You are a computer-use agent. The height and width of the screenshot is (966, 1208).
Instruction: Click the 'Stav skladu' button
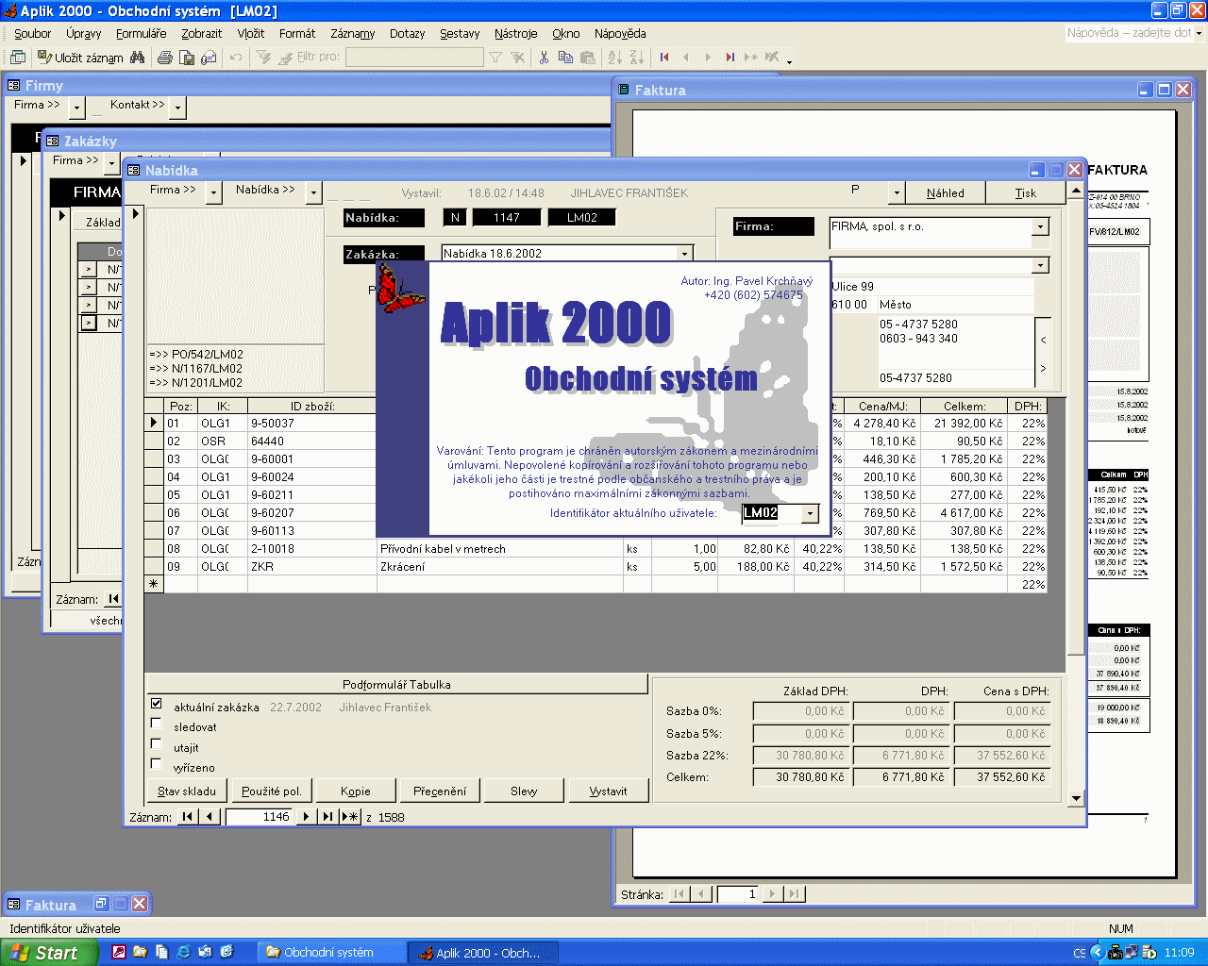tap(187, 791)
